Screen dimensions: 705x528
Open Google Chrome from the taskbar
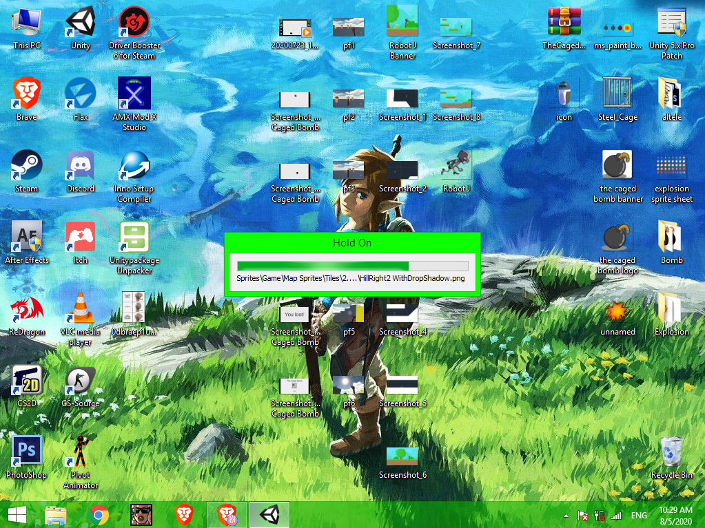click(99, 514)
